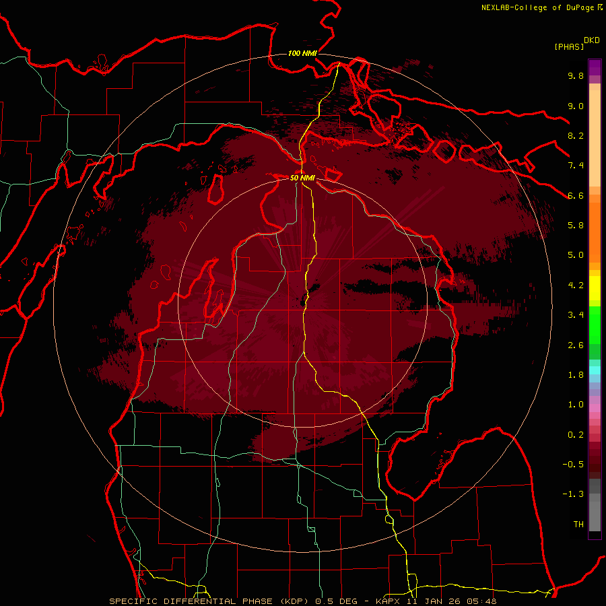Click the 8.2 value on the color scale

pyautogui.click(x=576, y=135)
